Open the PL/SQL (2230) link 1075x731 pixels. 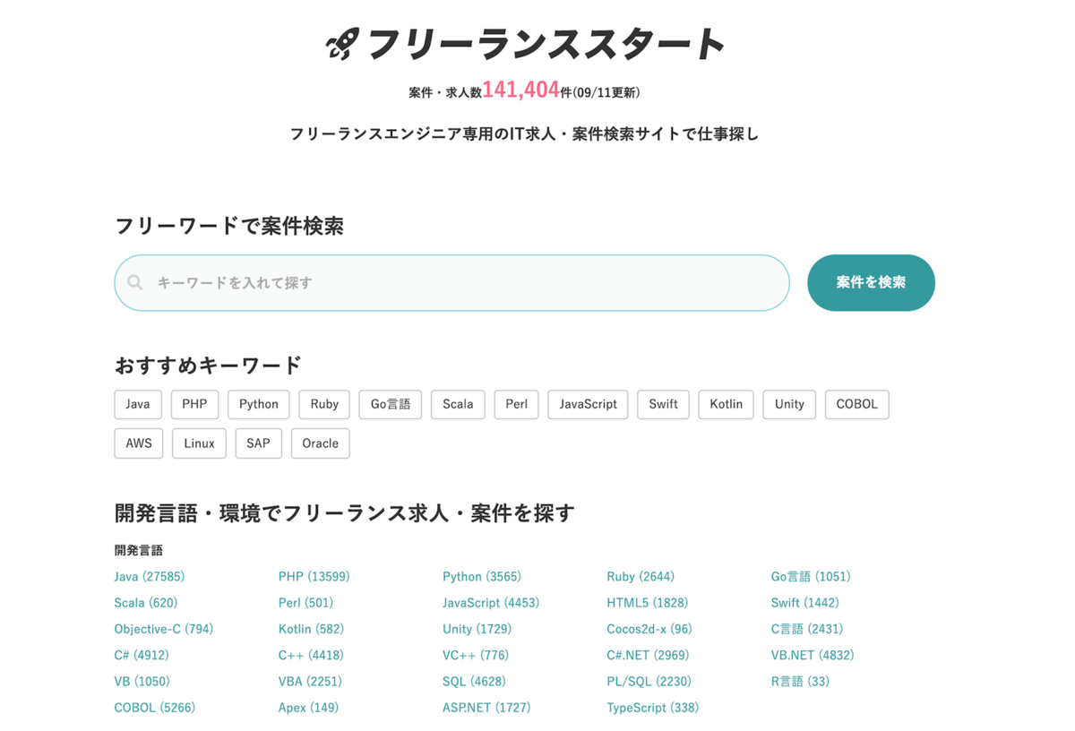click(649, 681)
